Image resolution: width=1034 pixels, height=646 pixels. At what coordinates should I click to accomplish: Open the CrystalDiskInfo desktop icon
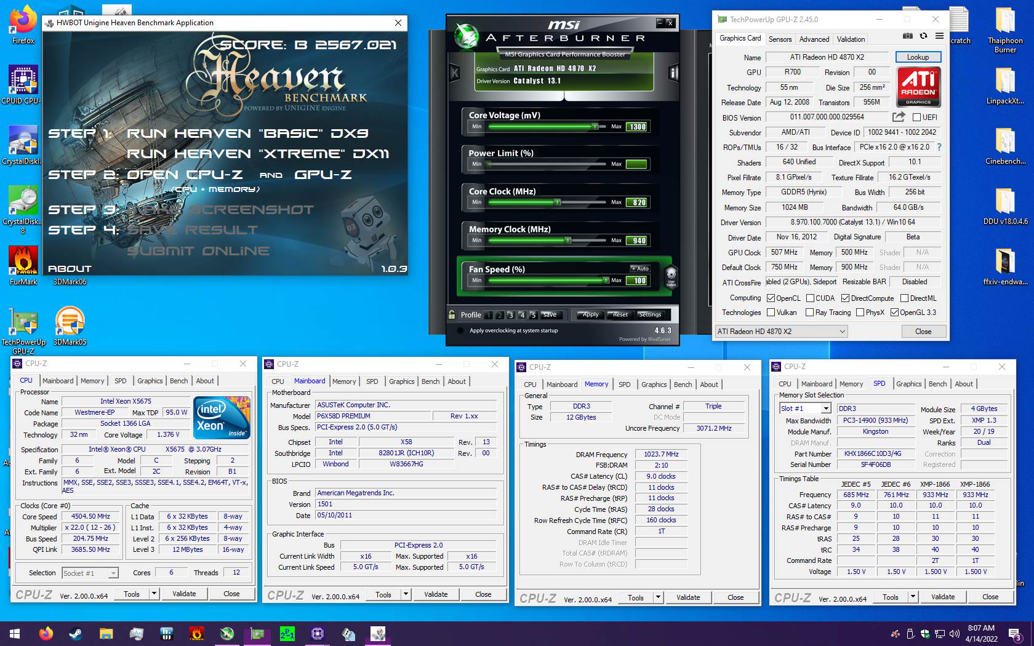(x=23, y=145)
